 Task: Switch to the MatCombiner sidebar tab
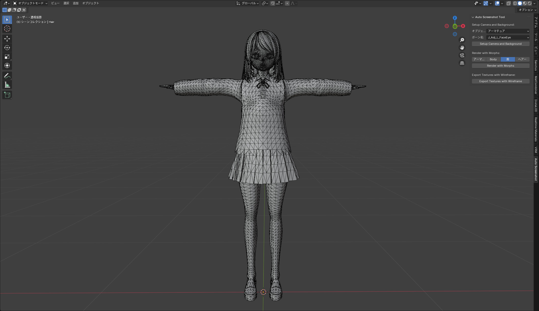(x=536, y=85)
